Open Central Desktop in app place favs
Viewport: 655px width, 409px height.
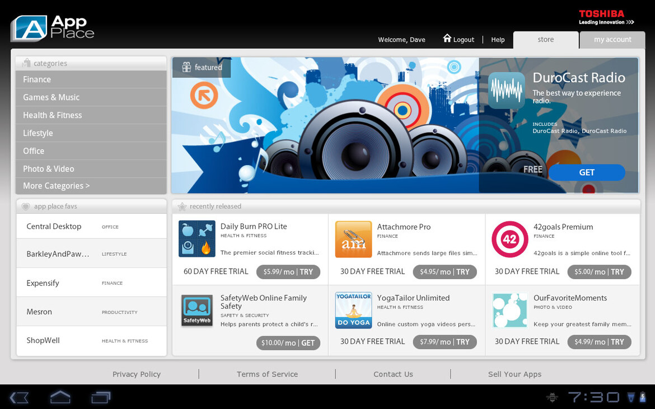pyautogui.click(x=91, y=226)
